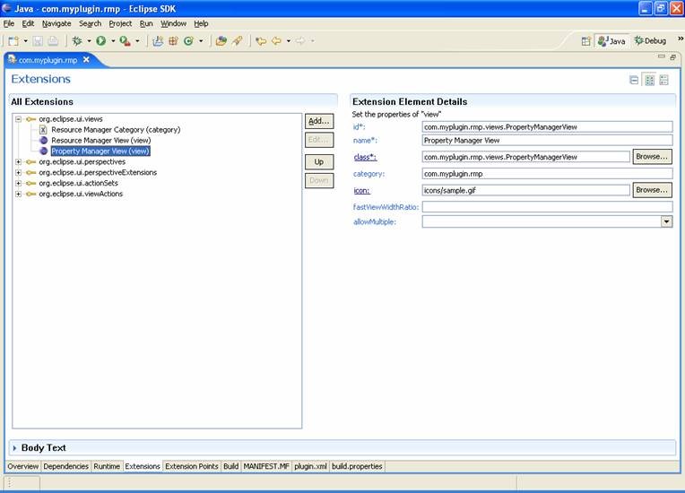Viewport: 685px width, 493px height.
Task: Click the External Tools run icon
Action: [x=125, y=41]
